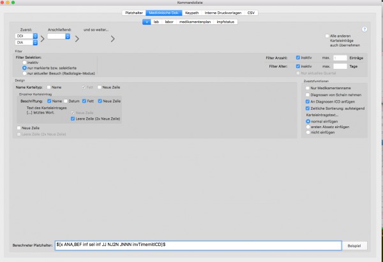This screenshot has width=383, height=262.
Task: Expand the empty Anschließend dropdown
Action: pos(59,36)
